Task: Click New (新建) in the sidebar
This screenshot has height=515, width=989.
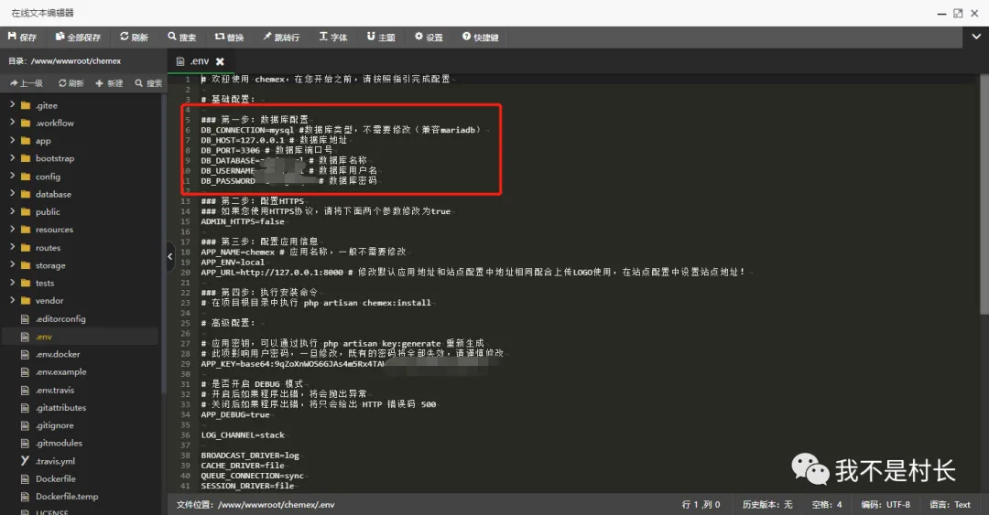Action: coord(109,83)
